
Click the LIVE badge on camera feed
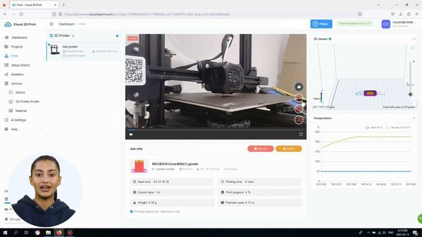pos(132,38)
